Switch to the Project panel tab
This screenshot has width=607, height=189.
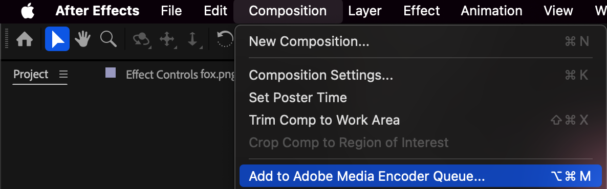pos(31,74)
